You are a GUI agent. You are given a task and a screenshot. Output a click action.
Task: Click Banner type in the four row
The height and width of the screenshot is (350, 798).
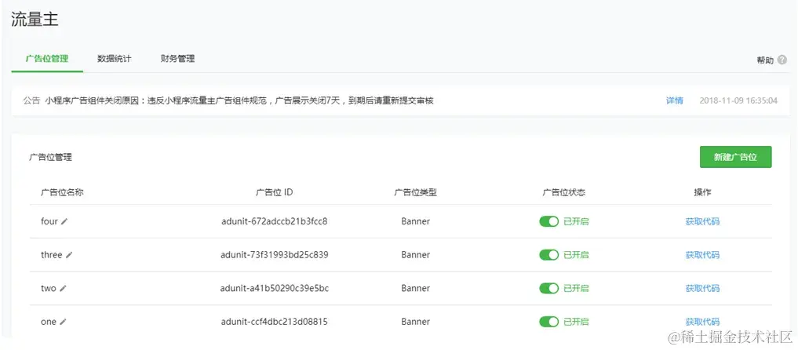click(x=415, y=221)
